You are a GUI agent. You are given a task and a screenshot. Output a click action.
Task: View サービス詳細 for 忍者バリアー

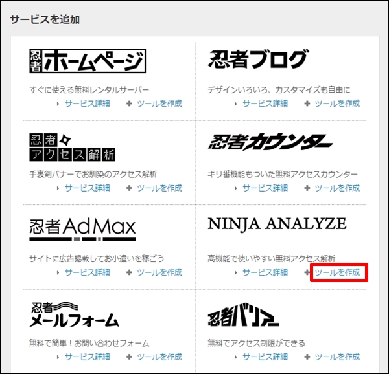pos(265,357)
